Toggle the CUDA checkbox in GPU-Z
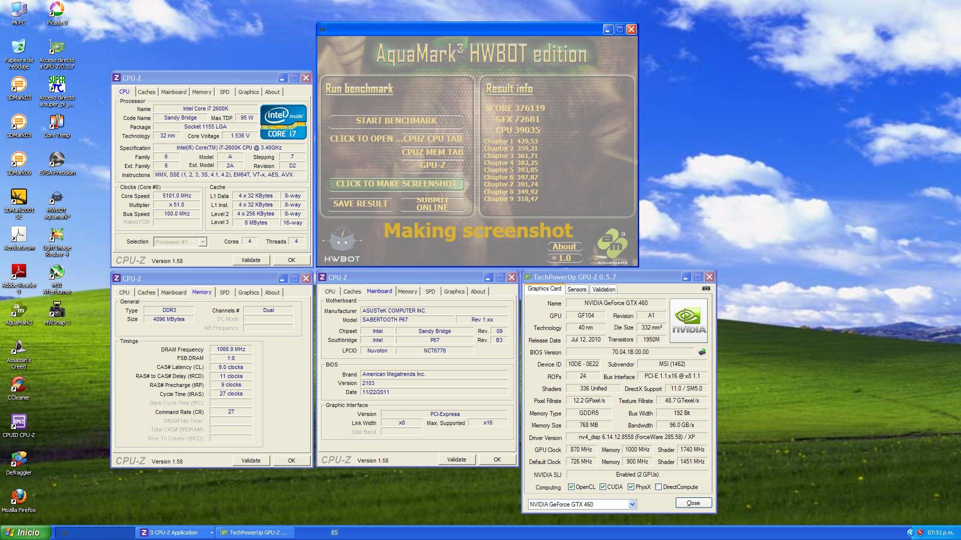Image resolution: width=961 pixels, height=540 pixels. 603,487
